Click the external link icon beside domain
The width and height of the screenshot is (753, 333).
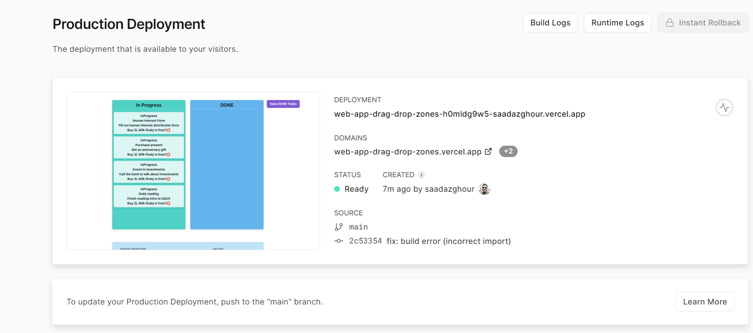tap(488, 151)
